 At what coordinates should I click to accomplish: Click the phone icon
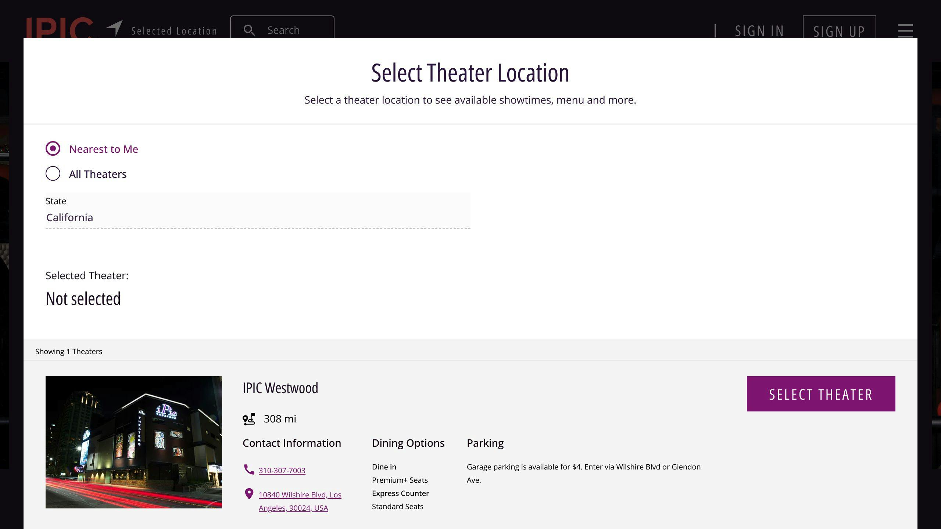(x=249, y=470)
